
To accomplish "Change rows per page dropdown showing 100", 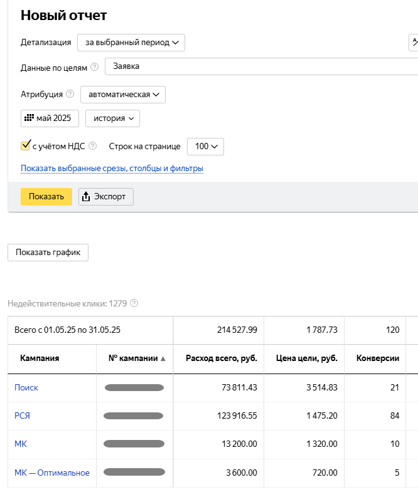I will pos(205,146).
